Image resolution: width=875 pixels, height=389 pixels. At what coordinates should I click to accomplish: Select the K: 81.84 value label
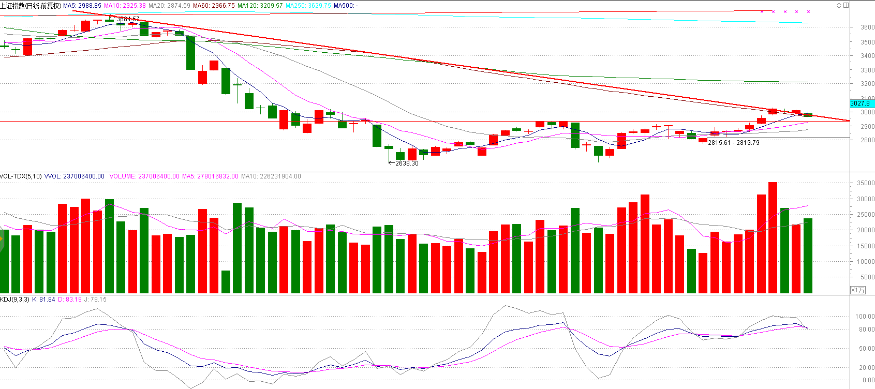click(x=43, y=300)
